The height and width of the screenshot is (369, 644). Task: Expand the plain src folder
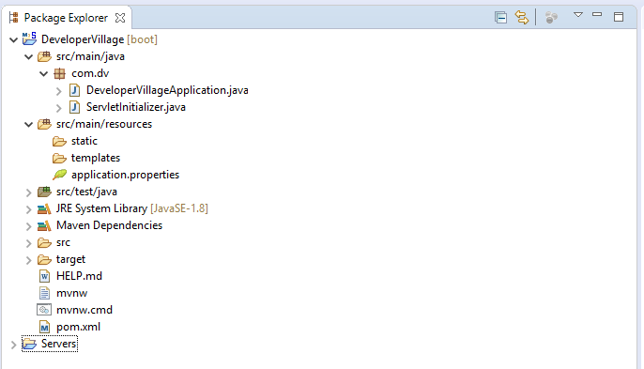(28, 243)
